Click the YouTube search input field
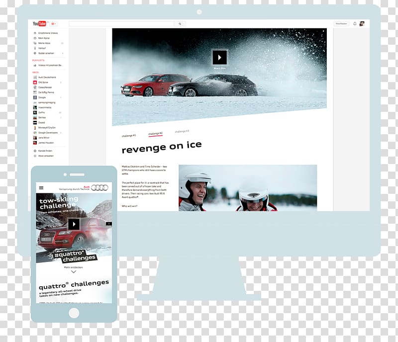Image resolution: width=398 pixels, height=342 pixels. [x=121, y=23]
